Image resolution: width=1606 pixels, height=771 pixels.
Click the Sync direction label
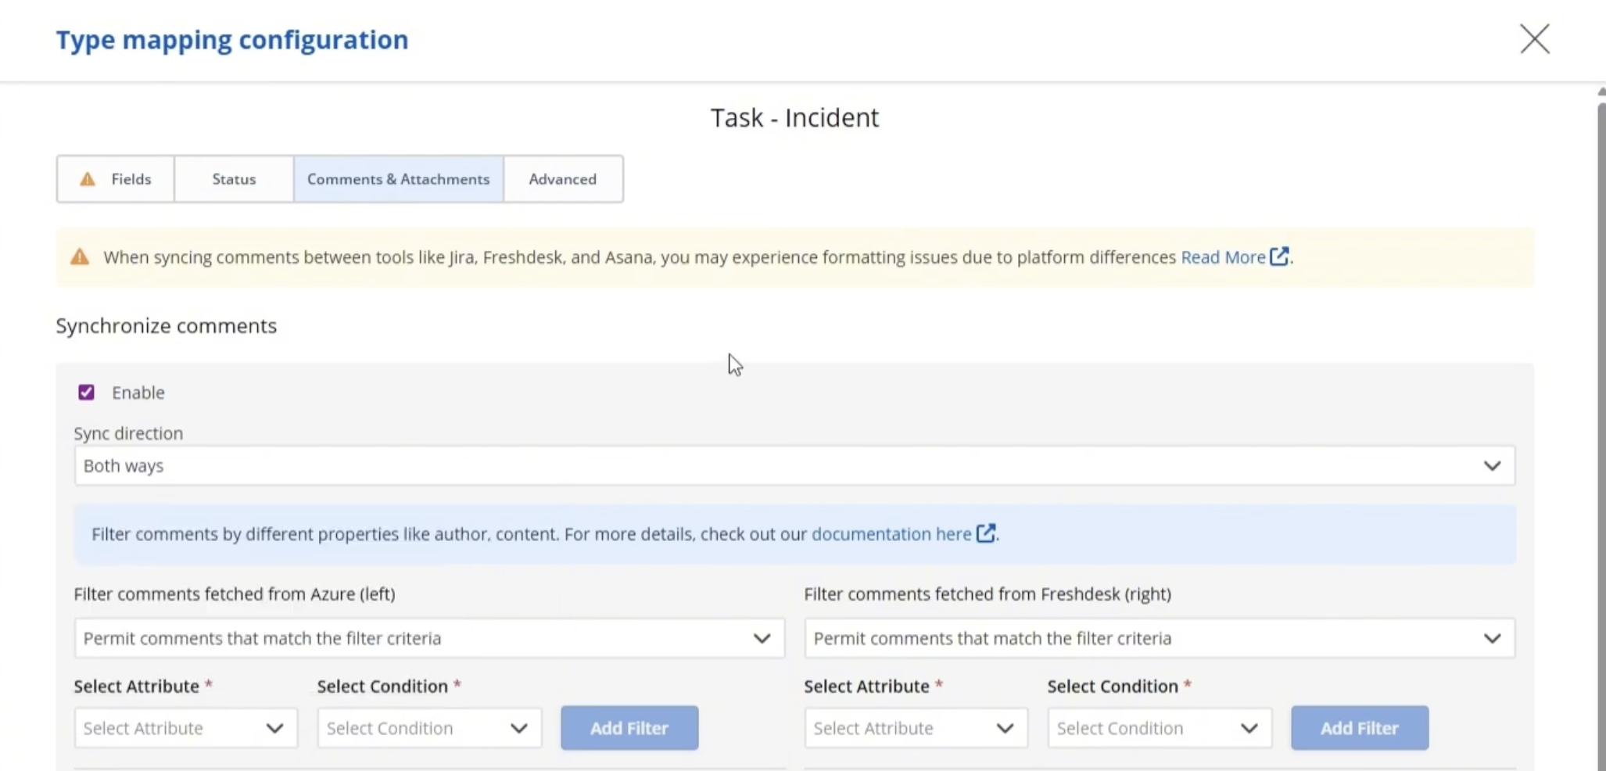128,433
